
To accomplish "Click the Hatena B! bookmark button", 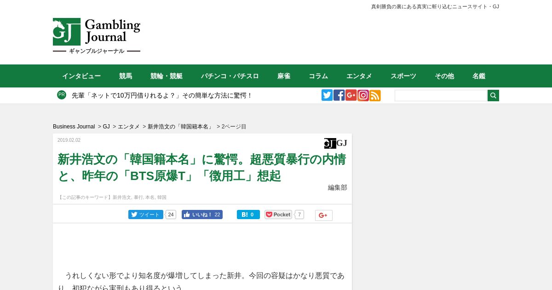I will [248, 215].
